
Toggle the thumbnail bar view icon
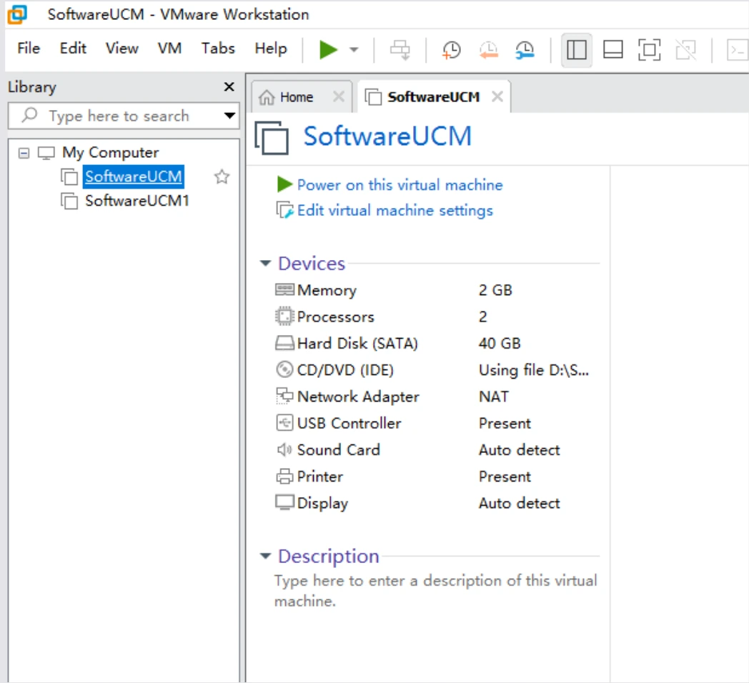(x=613, y=50)
